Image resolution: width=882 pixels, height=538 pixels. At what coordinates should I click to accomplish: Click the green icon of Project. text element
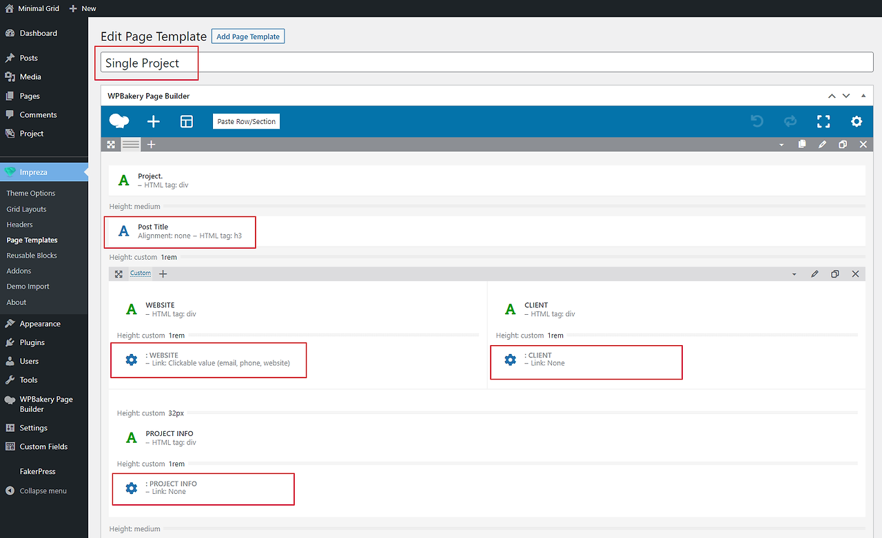(124, 180)
